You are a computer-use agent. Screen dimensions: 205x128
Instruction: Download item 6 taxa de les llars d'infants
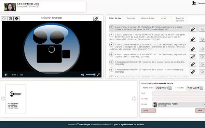pyautogui.click(x=202, y=72)
